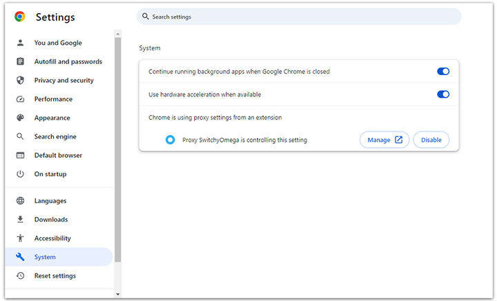Click the sidebar scrollbar down arrow

(x=118, y=294)
